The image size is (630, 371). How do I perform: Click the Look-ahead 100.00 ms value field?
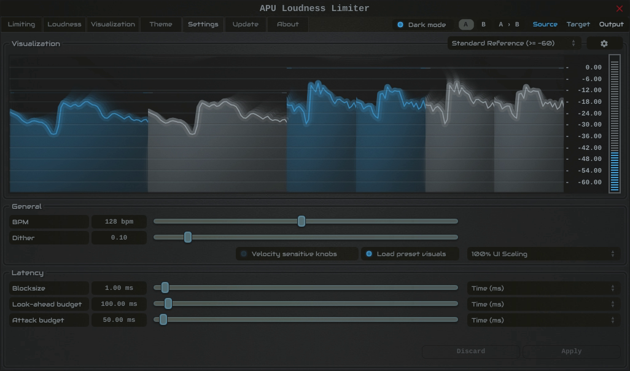(x=119, y=304)
